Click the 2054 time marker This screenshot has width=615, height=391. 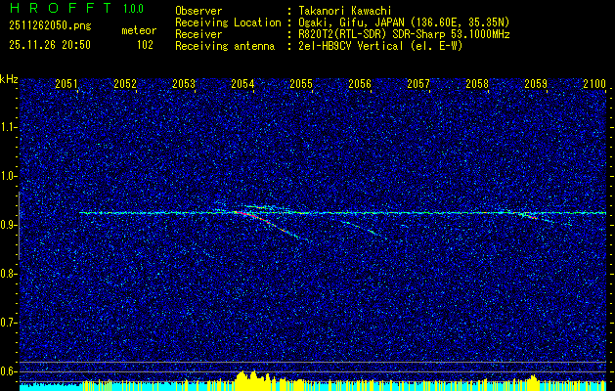pyautogui.click(x=242, y=84)
